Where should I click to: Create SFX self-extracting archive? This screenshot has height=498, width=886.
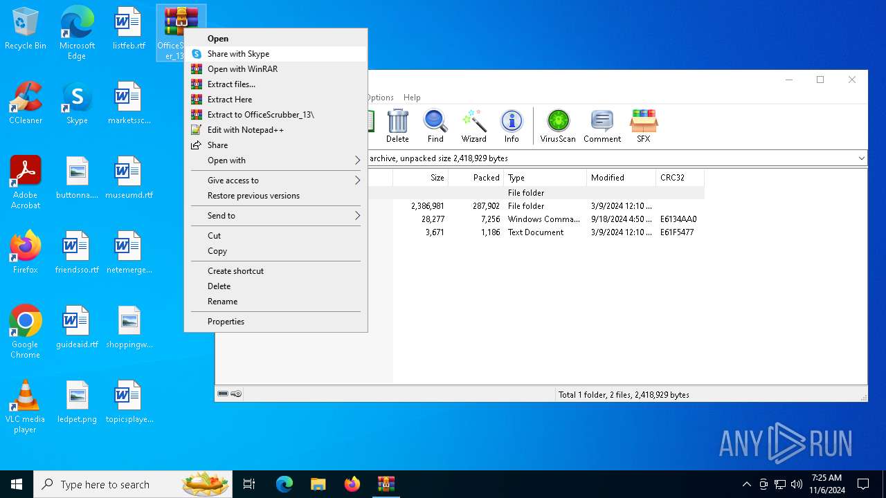point(643,126)
